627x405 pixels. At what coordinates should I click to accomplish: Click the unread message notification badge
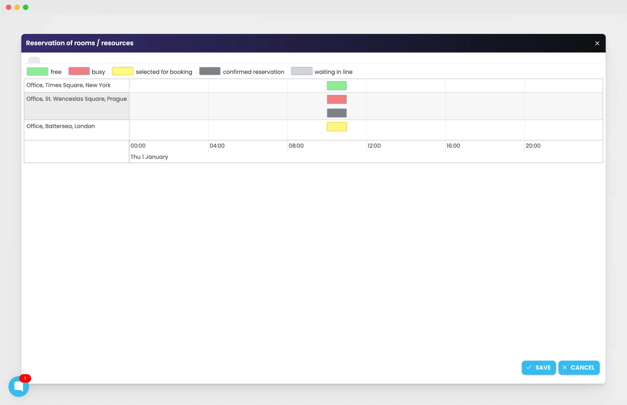point(25,378)
